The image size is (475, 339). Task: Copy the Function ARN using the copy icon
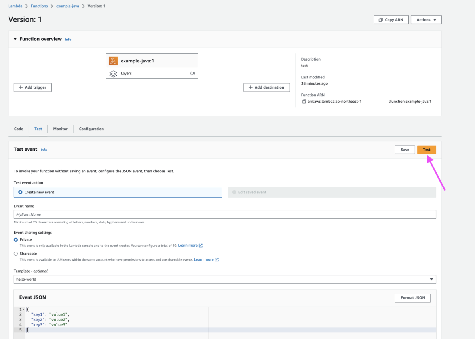[x=304, y=101]
